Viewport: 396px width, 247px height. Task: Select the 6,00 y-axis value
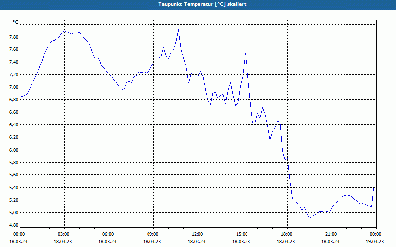[14, 150]
